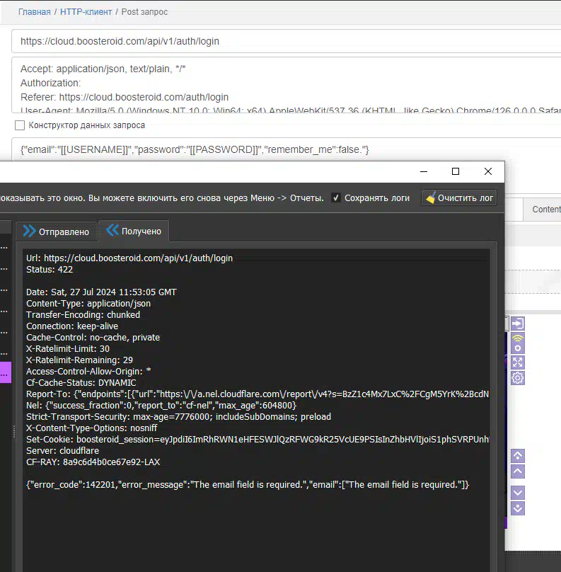Click the move-to-top chevron with dot icon
Image resolution: width=561 pixels, height=572 pixels.
518,456
